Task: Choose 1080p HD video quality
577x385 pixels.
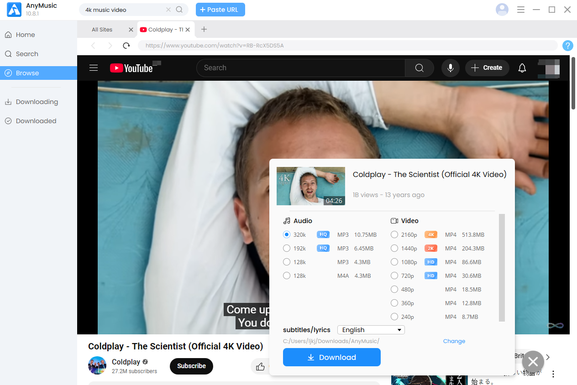Action: [394, 262]
